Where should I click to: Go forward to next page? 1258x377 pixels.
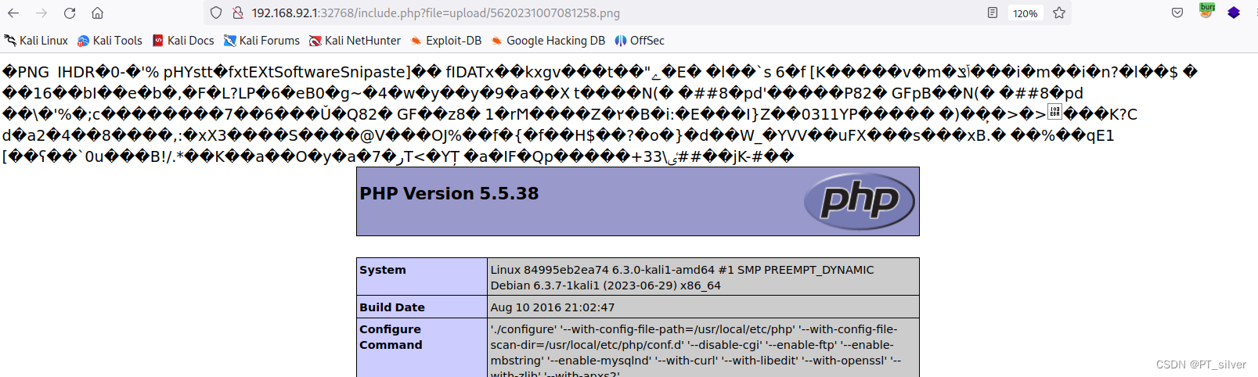41,13
